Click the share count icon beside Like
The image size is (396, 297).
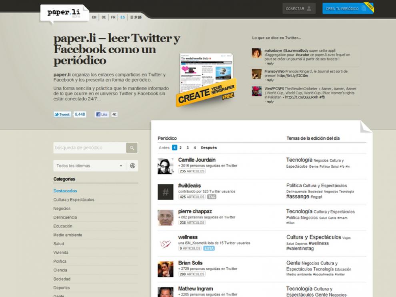(x=114, y=114)
